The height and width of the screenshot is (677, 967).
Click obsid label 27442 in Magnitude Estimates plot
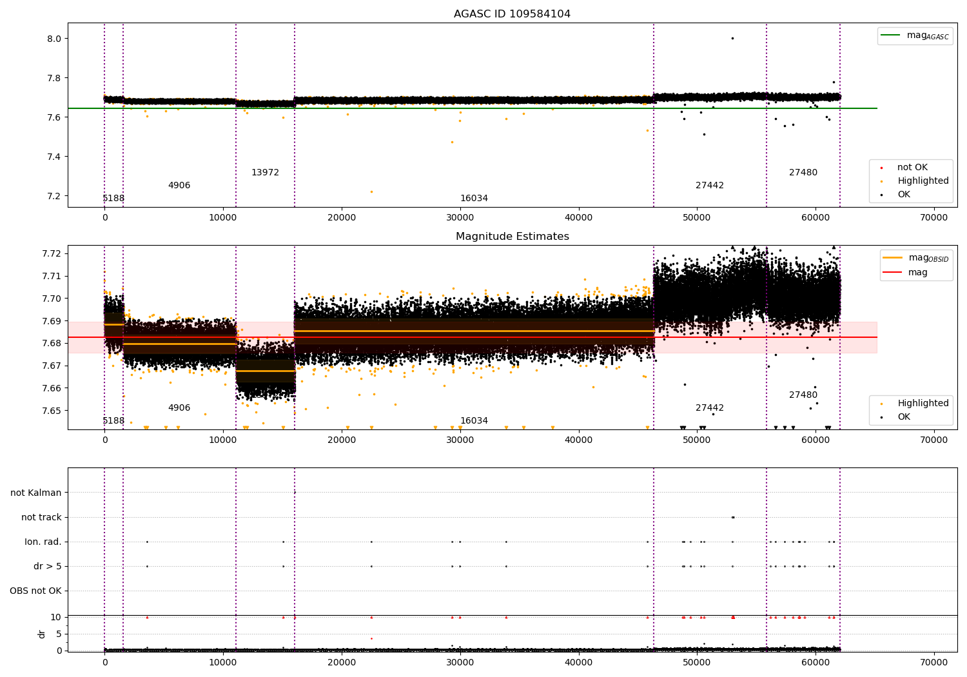(x=710, y=408)
